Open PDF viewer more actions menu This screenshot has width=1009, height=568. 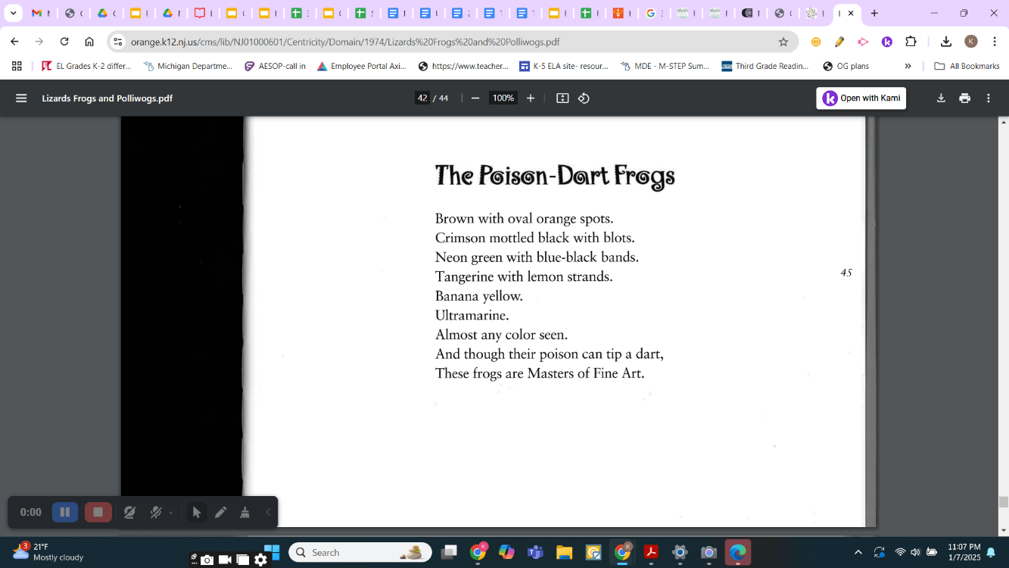pos(989,98)
